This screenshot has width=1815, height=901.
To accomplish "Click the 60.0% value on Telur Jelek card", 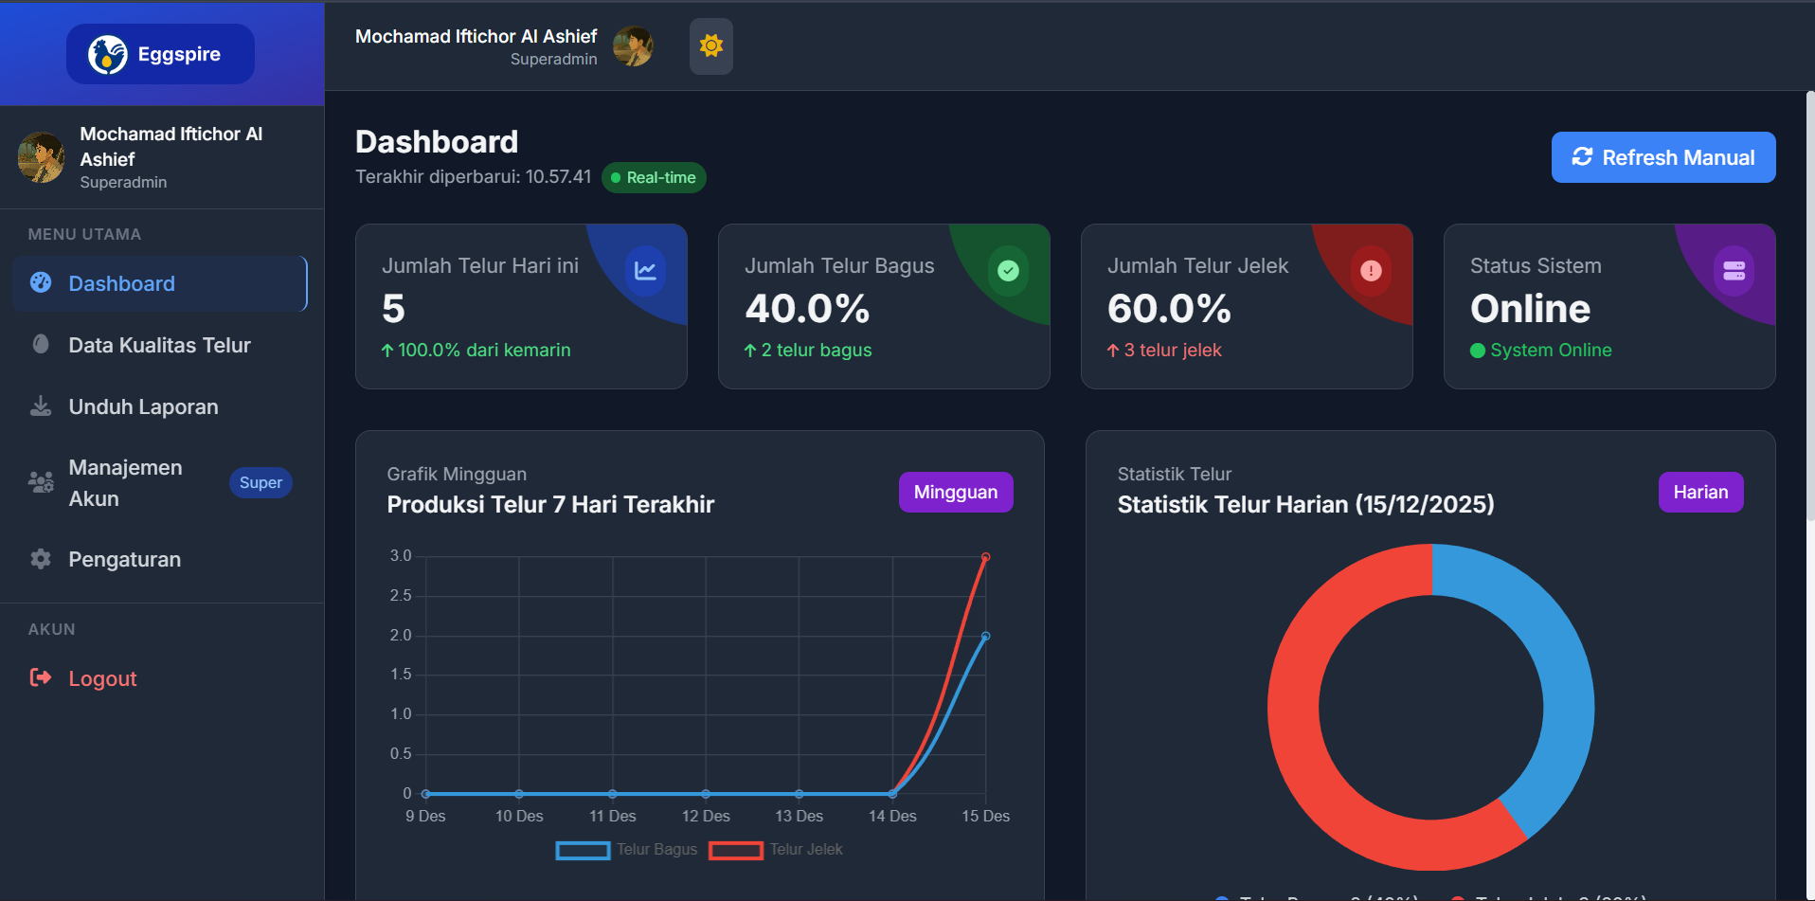I will click(1170, 308).
